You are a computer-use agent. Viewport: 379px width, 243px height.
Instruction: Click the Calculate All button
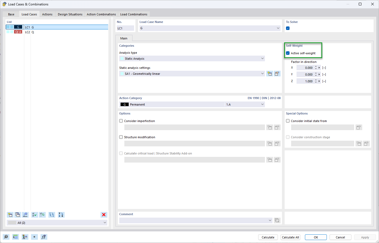[x=290, y=237]
